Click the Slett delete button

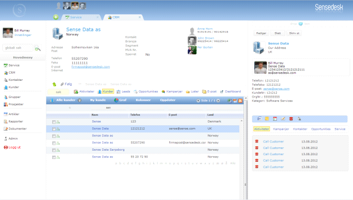coord(278,33)
